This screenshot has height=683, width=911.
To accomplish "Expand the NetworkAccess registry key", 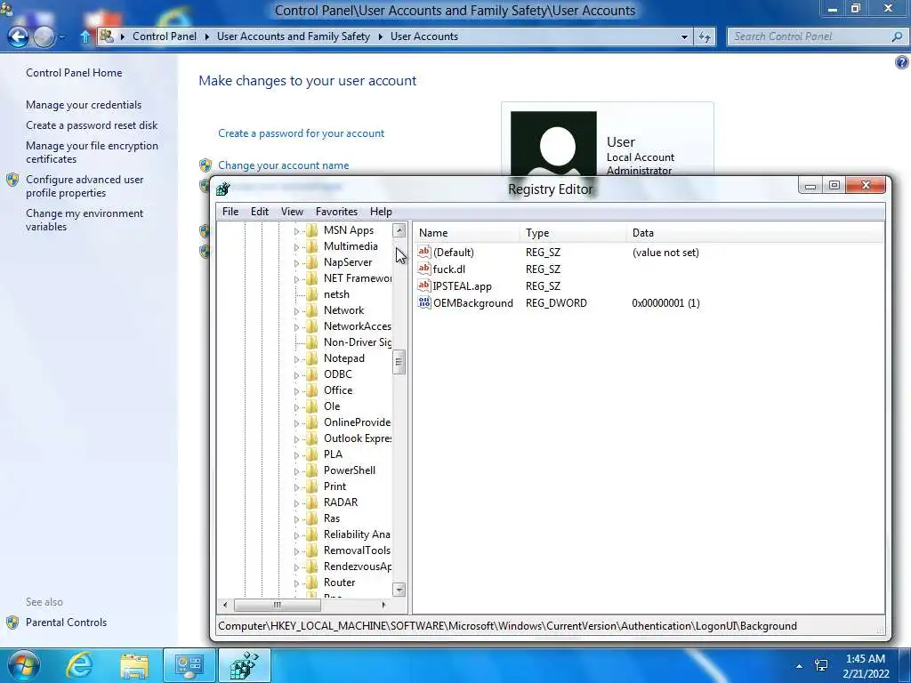I will click(x=296, y=327).
